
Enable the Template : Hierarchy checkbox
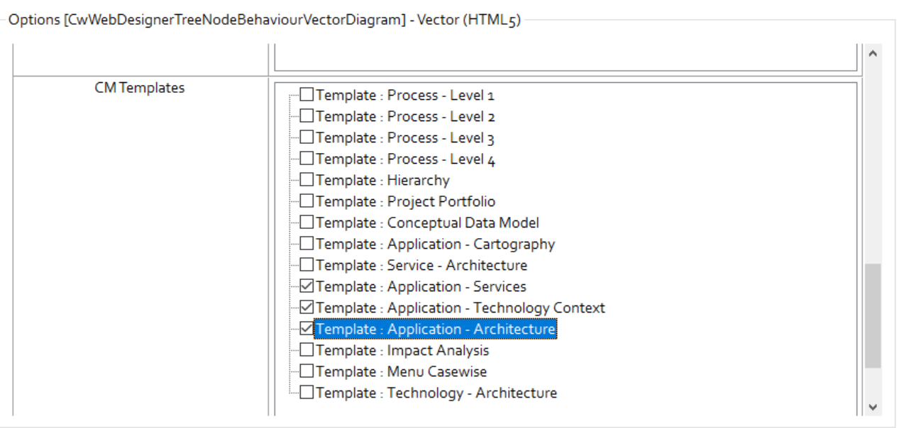(307, 180)
